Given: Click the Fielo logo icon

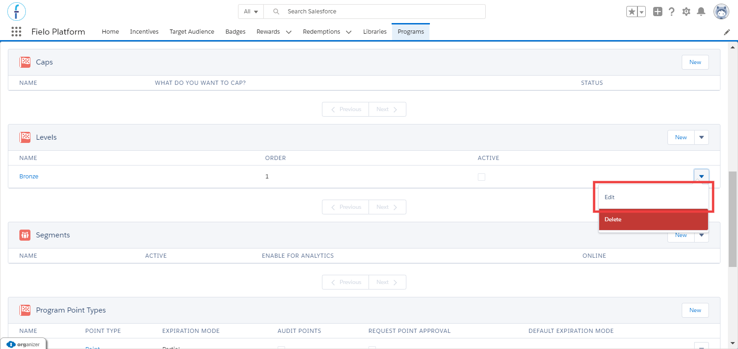Looking at the screenshot, I should 17,12.
